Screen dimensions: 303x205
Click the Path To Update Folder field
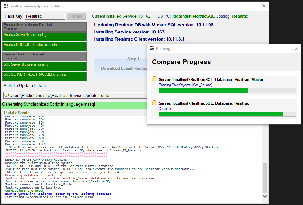coord(75,95)
